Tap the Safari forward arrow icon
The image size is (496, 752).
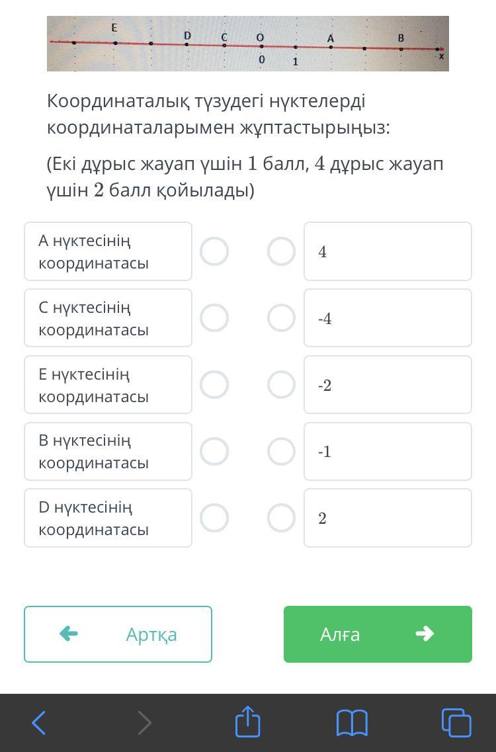[144, 722]
